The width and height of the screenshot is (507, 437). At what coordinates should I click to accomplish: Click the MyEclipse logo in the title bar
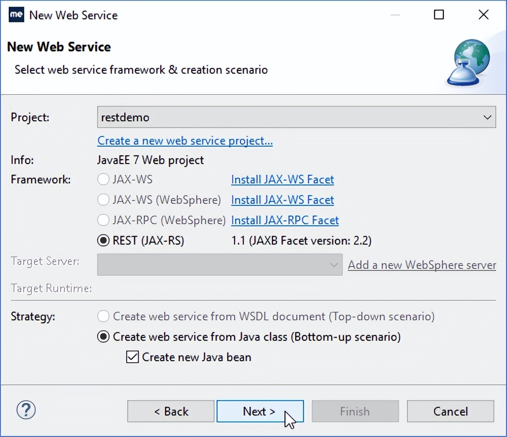(x=15, y=15)
